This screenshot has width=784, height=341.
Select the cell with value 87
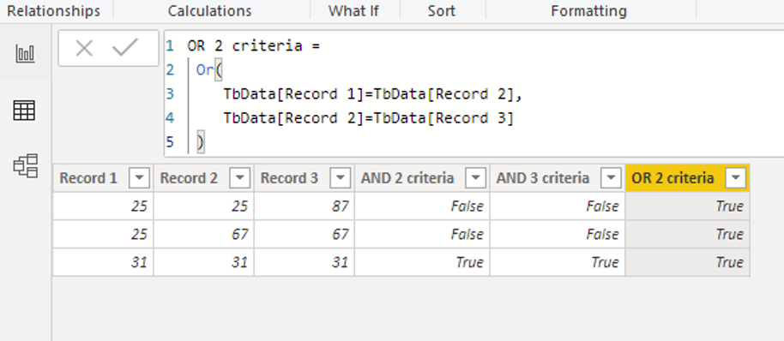pyautogui.click(x=304, y=206)
